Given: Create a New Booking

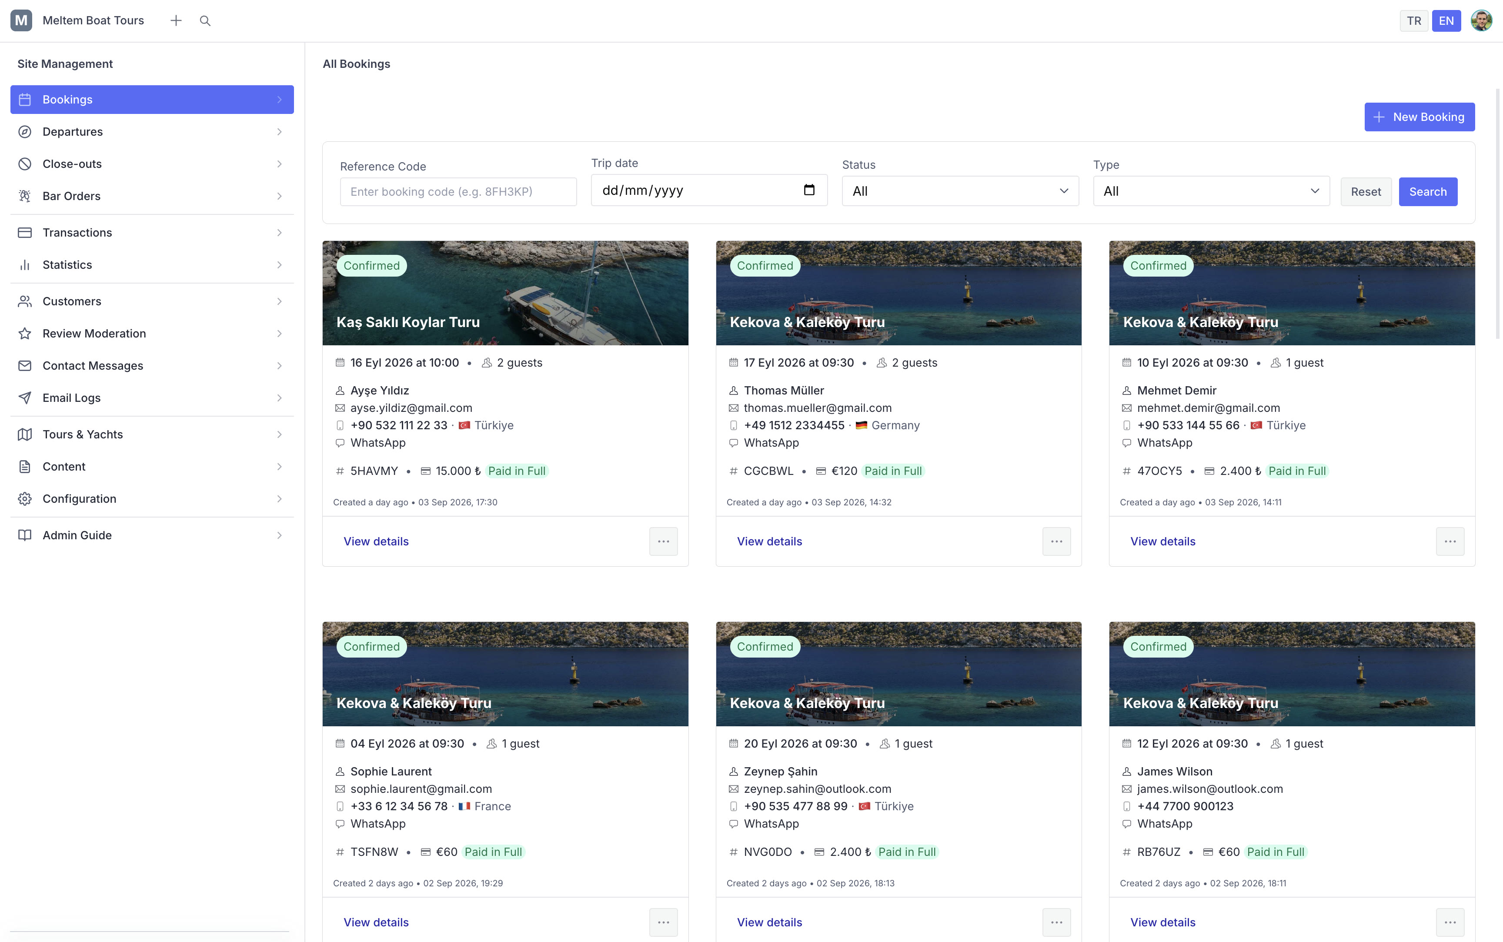Looking at the screenshot, I should pyautogui.click(x=1419, y=117).
